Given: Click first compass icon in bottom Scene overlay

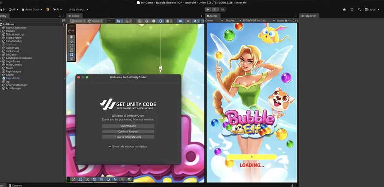Looking at the screenshot, I should 73,180.
